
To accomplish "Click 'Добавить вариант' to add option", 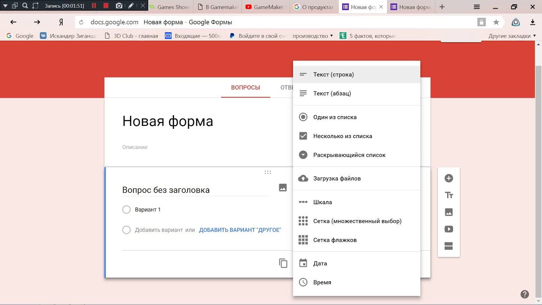I will 159,230.
